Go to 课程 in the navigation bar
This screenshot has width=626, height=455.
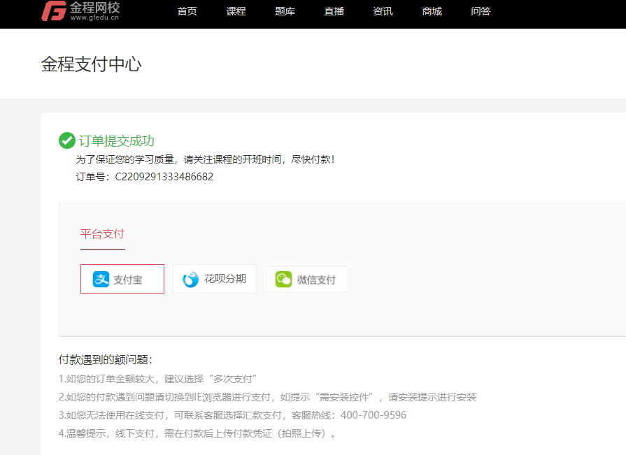pos(236,11)
